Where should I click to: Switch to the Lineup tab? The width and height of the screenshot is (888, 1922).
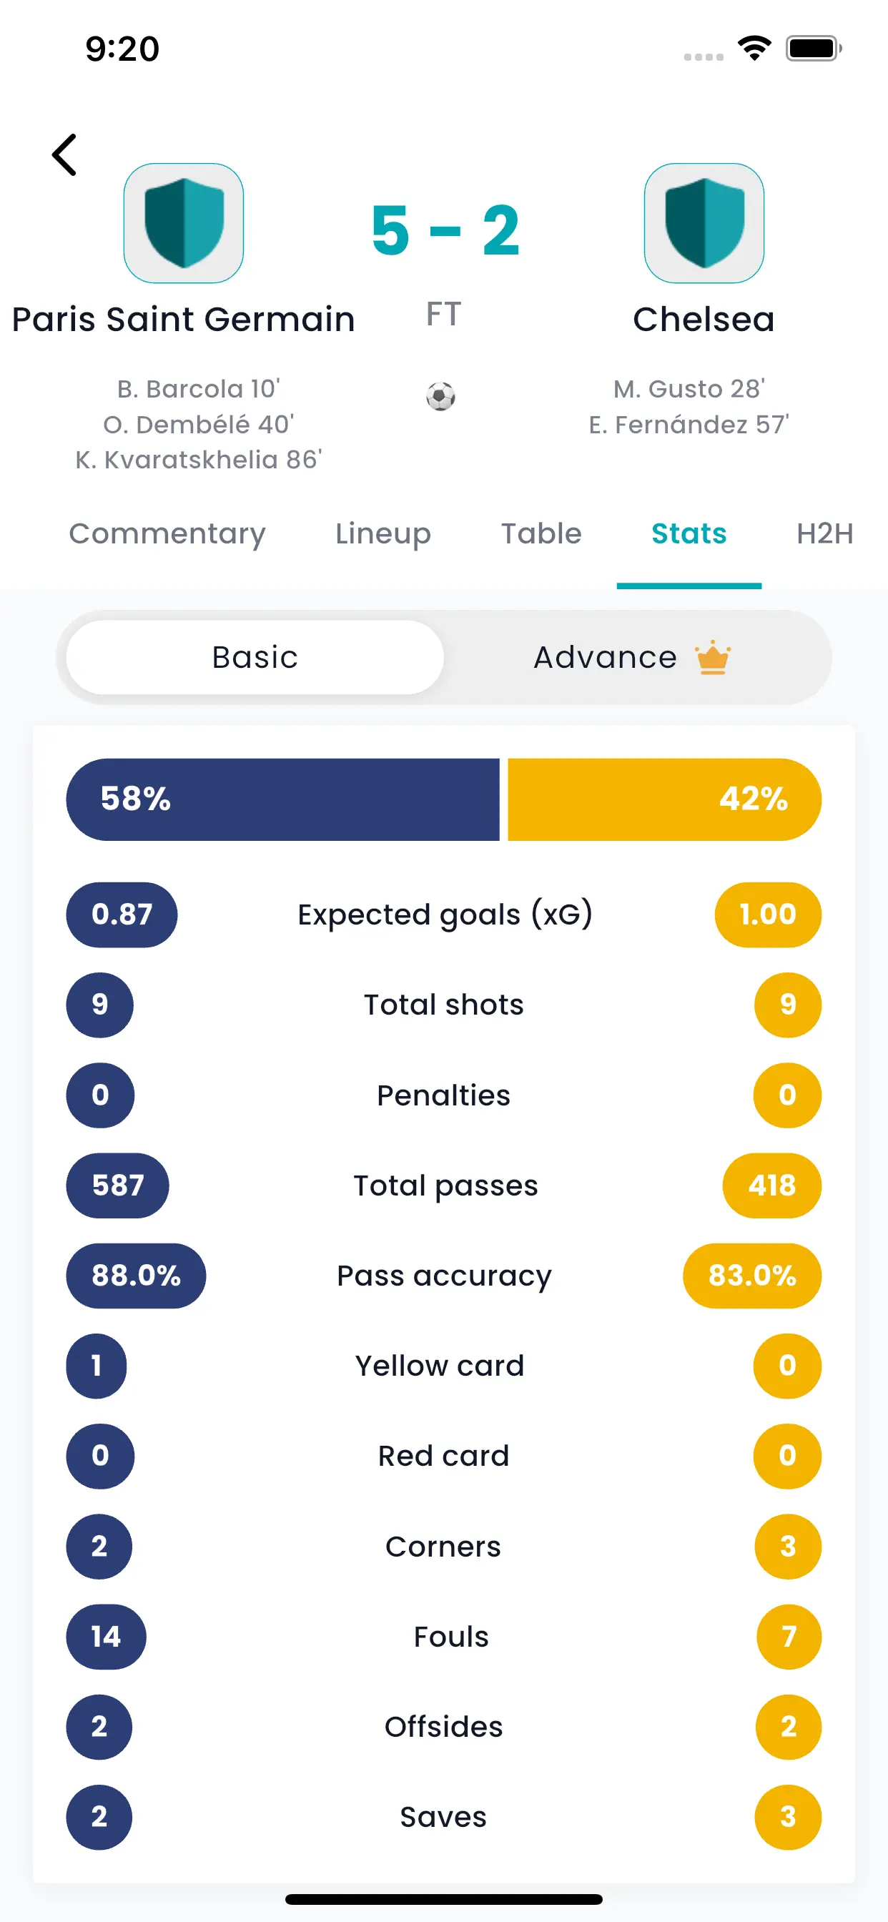pyautogui.click(x=382, y=533)
